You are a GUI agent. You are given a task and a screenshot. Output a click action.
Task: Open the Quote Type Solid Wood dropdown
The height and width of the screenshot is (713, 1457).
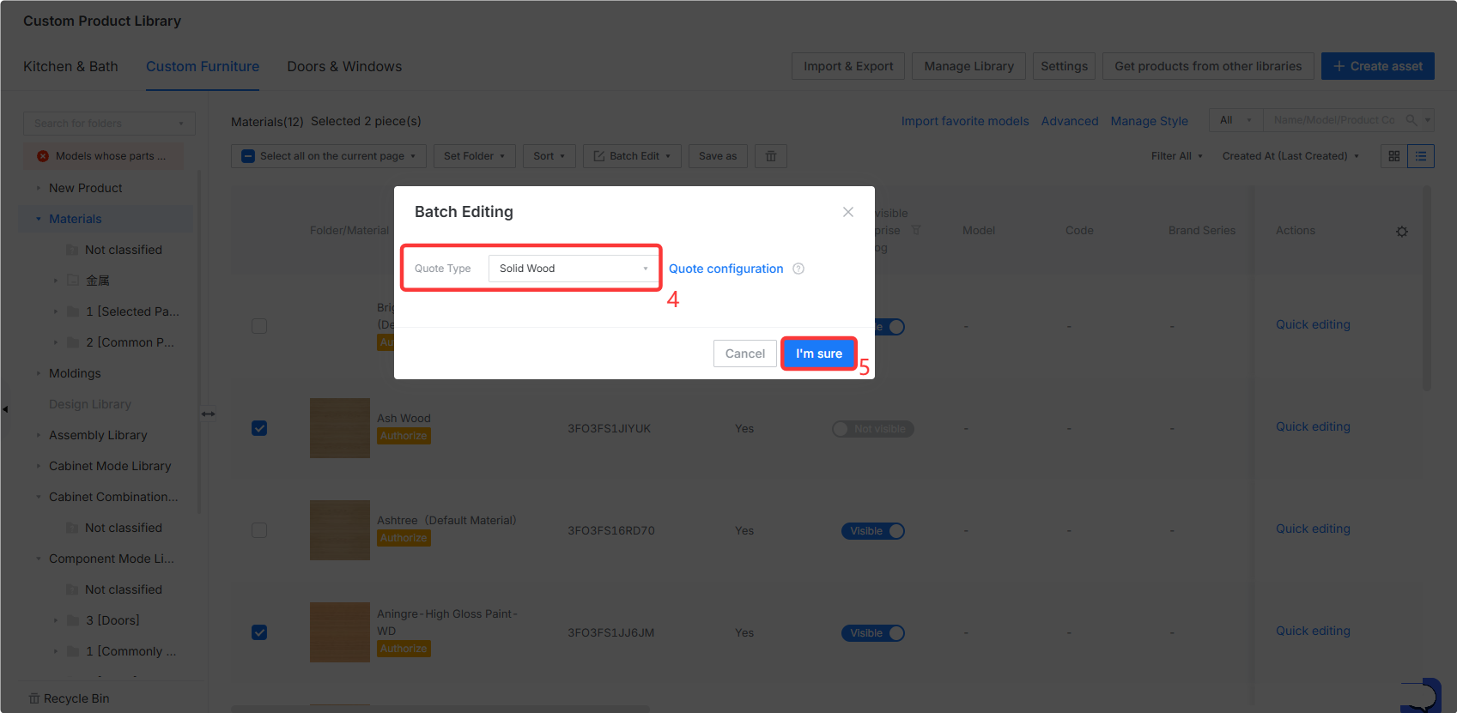574,269
